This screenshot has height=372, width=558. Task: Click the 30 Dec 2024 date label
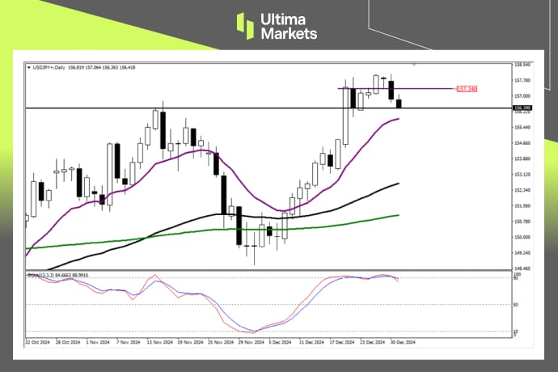(404, 340)
